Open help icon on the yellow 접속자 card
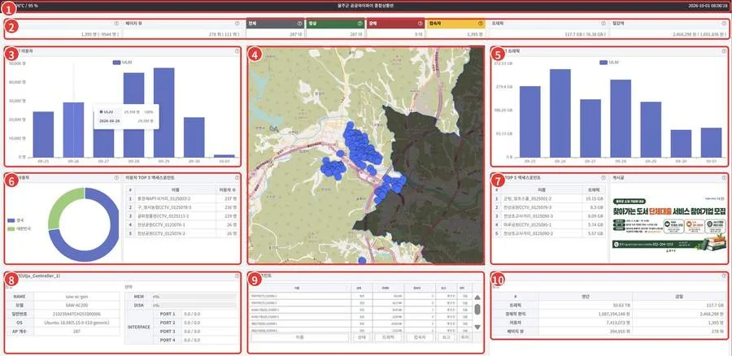Screen dimensions: 732x356 coord(480,24)
